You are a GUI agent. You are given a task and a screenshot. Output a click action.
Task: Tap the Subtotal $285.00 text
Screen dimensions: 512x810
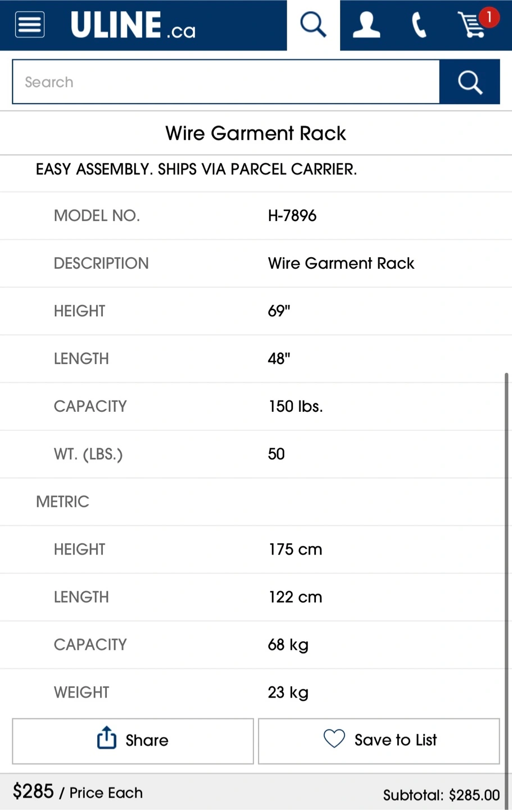point(441,795)
